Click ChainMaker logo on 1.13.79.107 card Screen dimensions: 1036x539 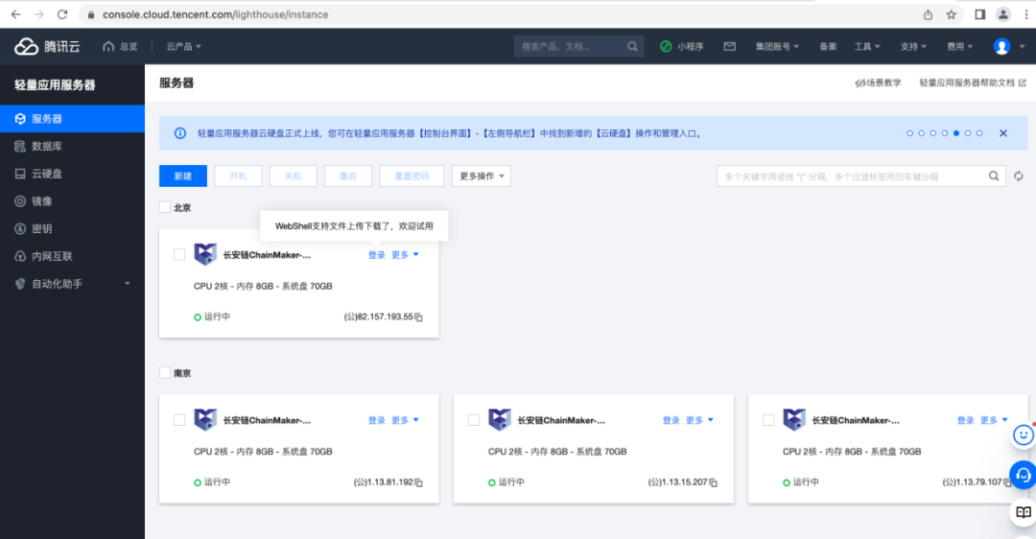click(x=794, y=419)
